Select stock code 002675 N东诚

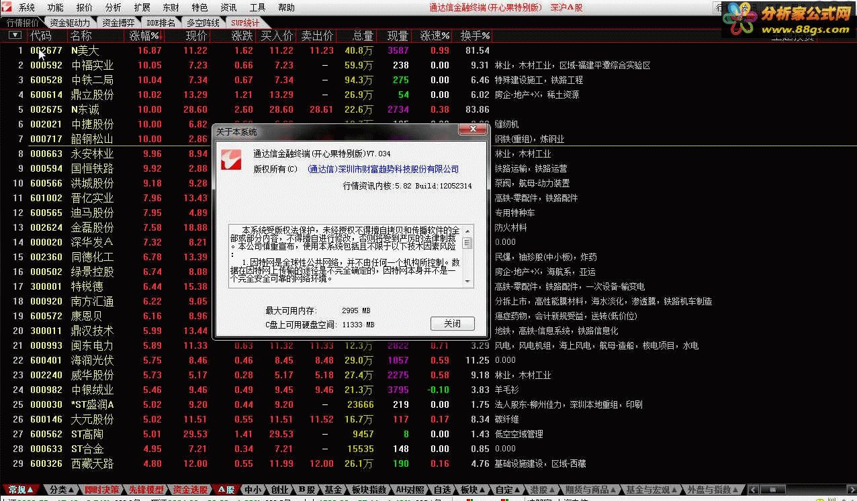(x=46, y=110)
